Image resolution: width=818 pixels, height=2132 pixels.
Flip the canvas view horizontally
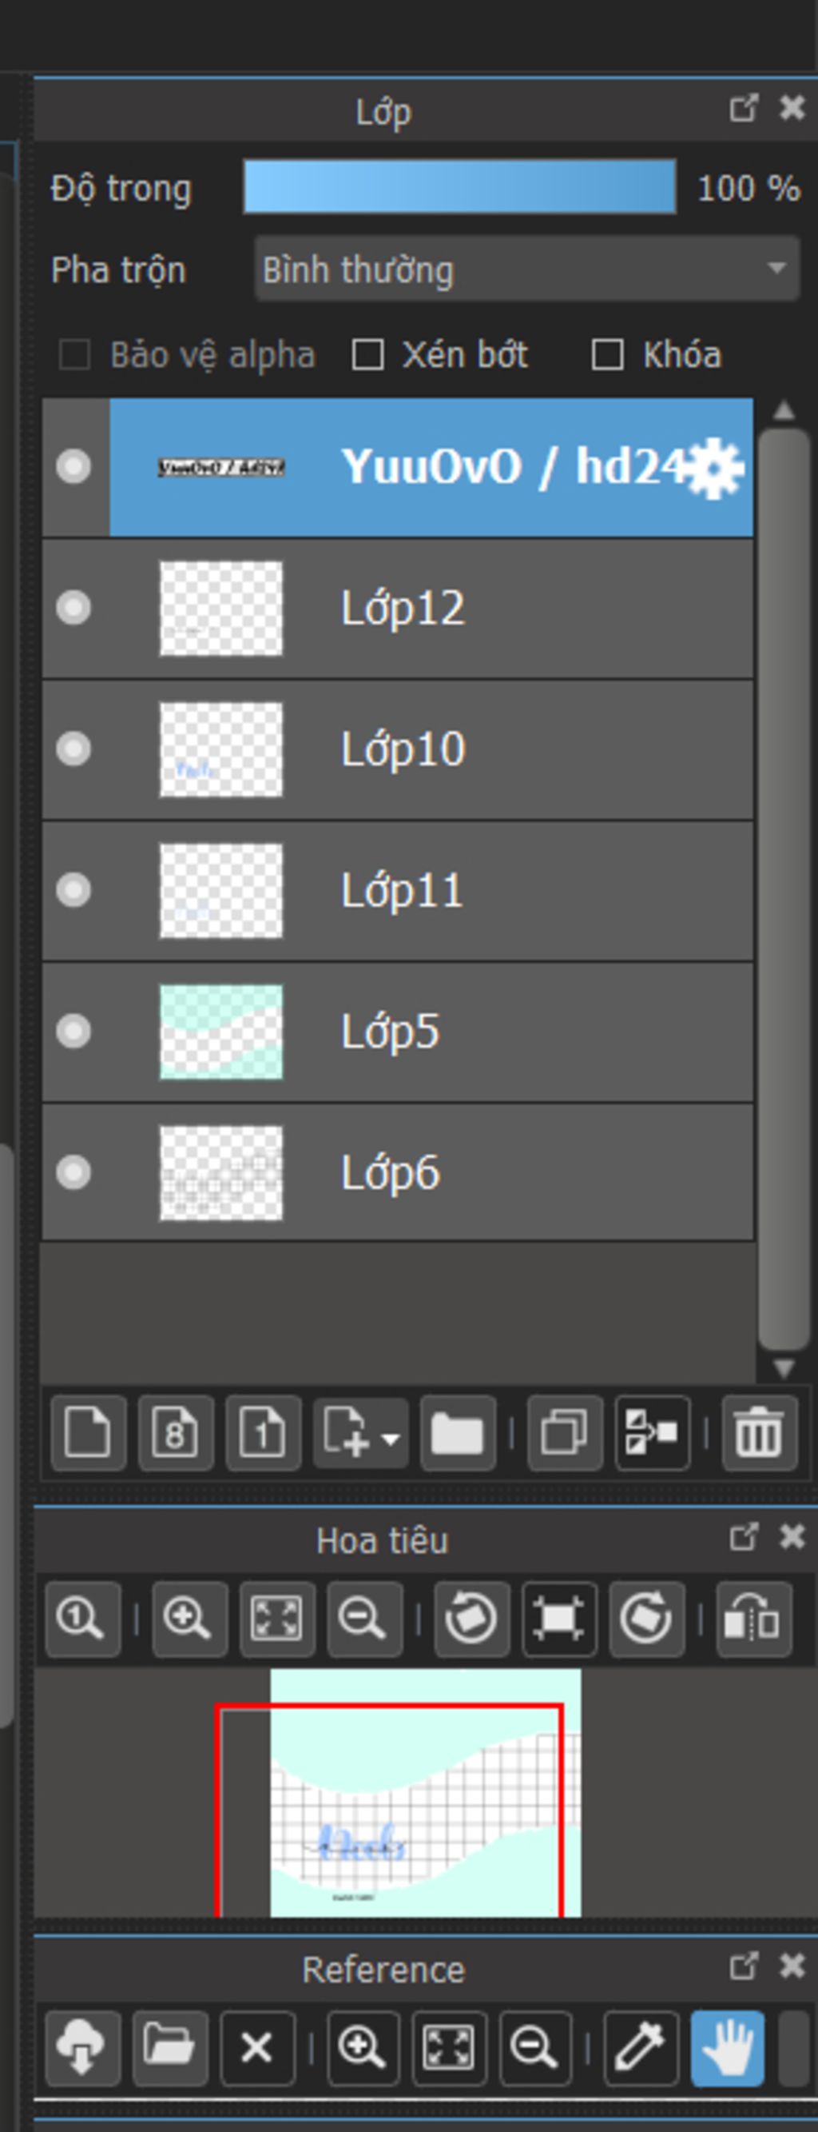coord(753,1619)
